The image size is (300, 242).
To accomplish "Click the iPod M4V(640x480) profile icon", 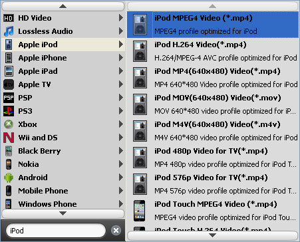I will pos(140,131).
